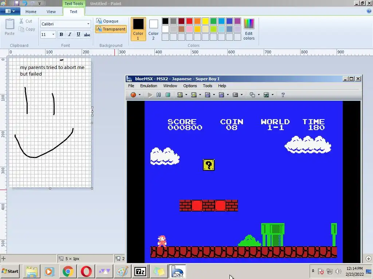373x279 pixels.
Task: Click disk drive A icon in blueMSX
Action: click(207, 95)
